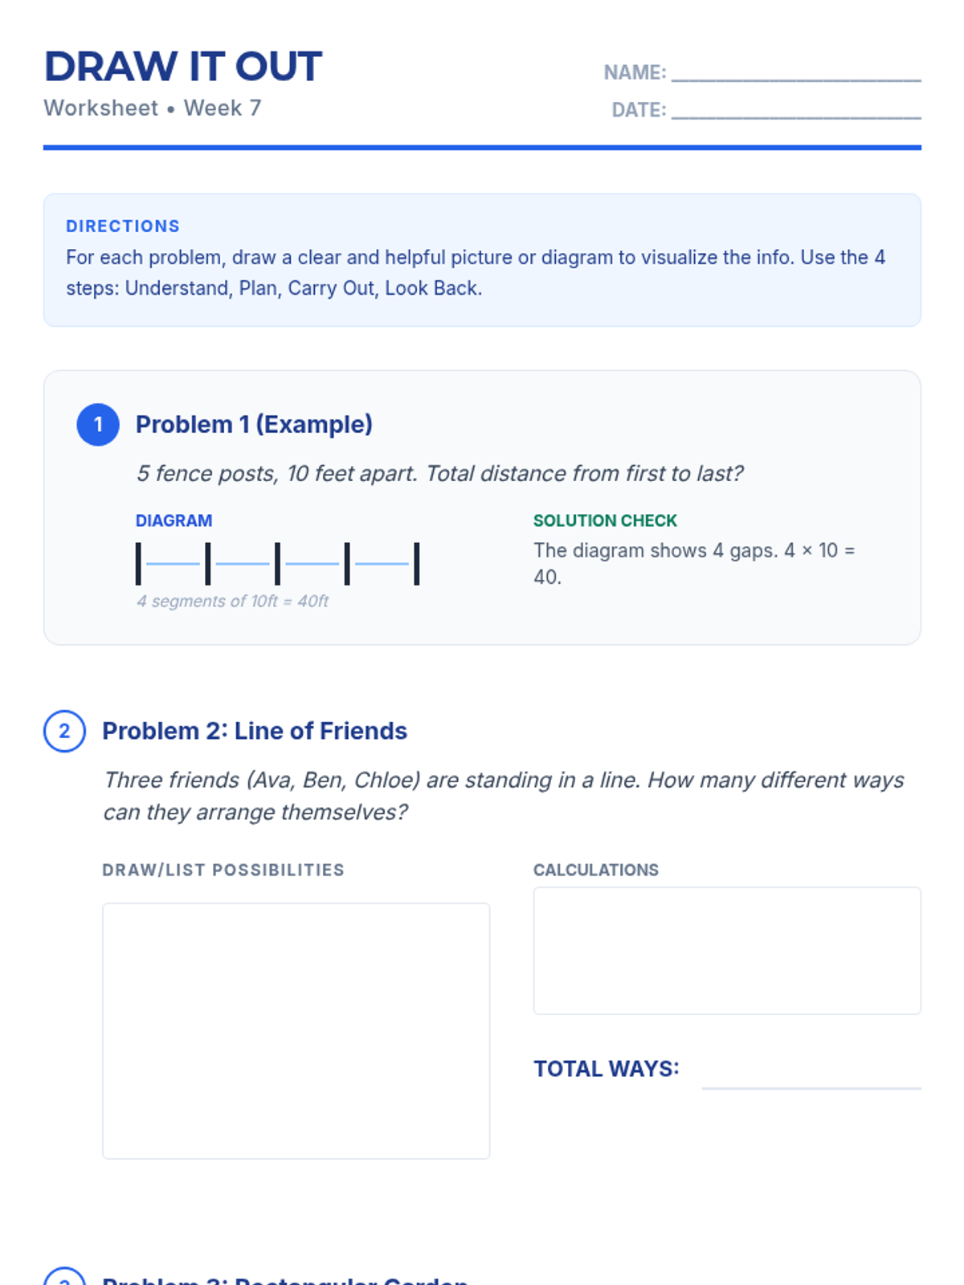964x1285 pixels.
Task: Click the filled number 1 badge
Action: (98, 424)
